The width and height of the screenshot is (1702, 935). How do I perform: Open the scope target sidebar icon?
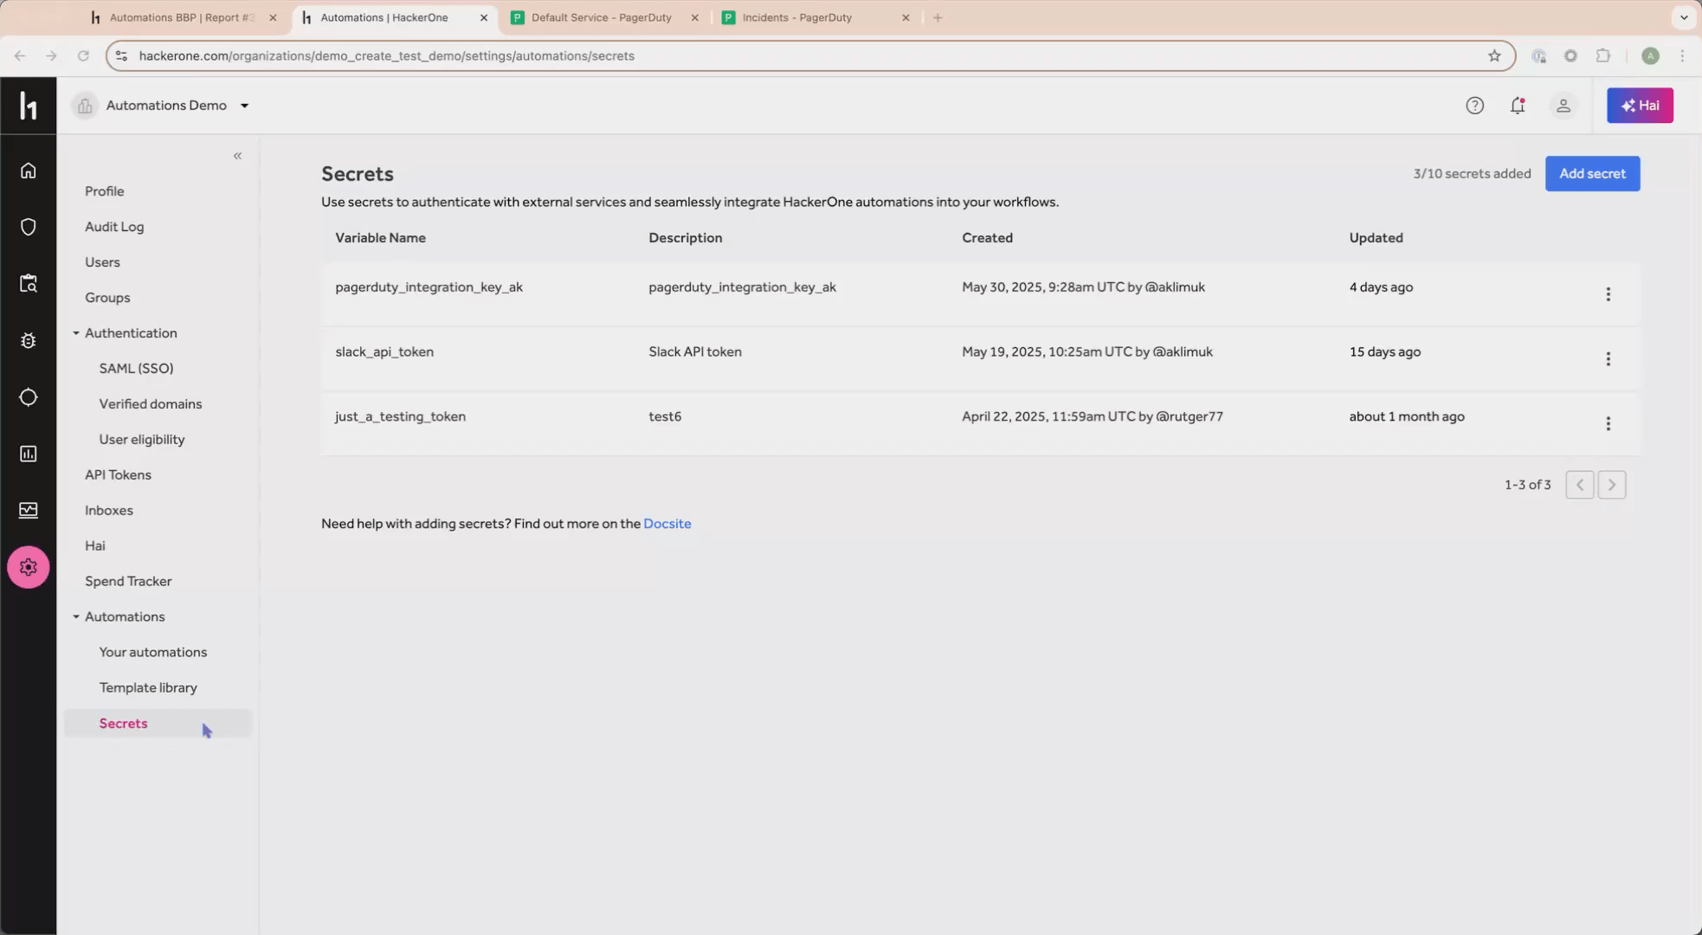(29, 397)
